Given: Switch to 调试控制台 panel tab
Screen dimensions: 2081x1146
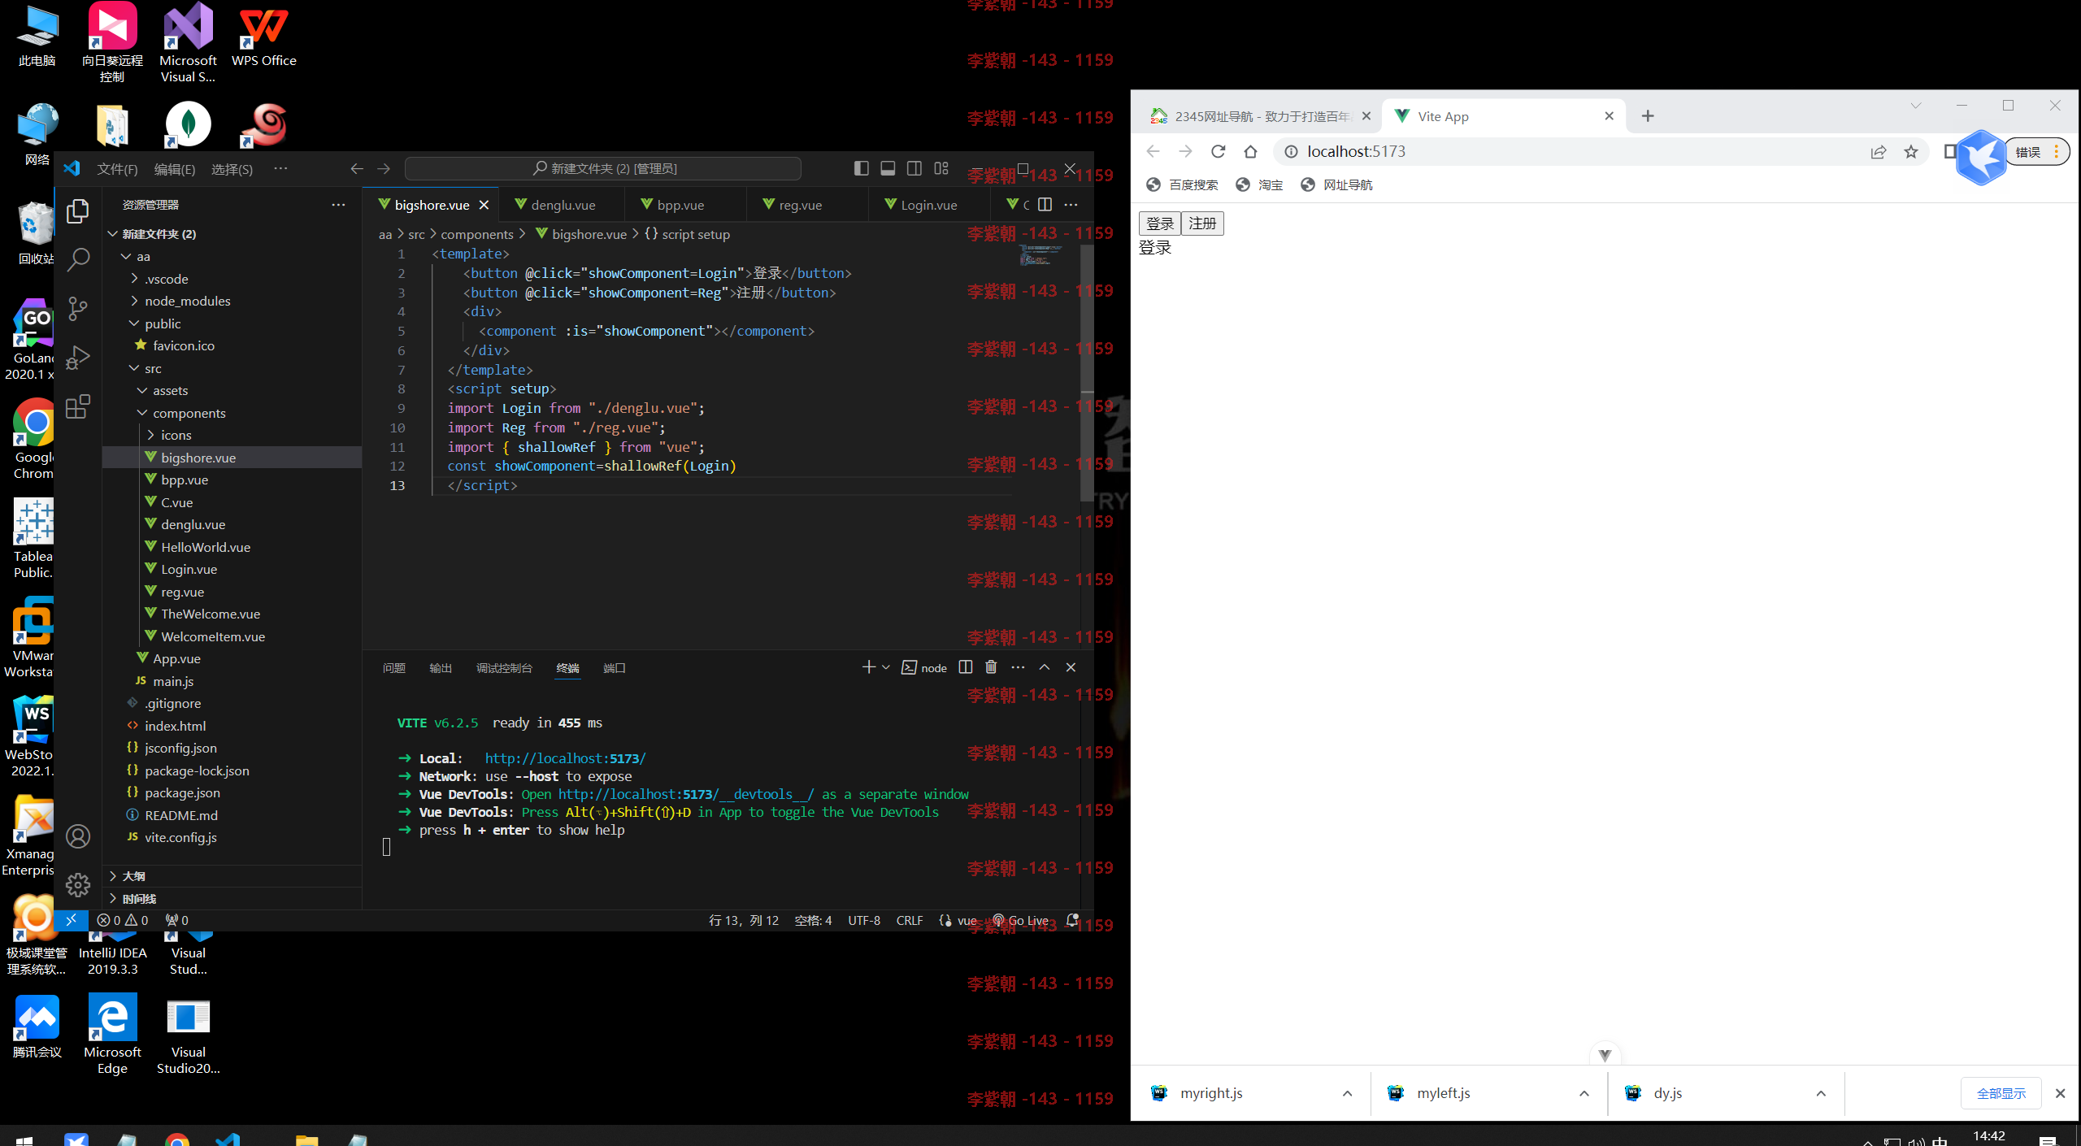Looking at the screenshot, I should pyautogui.click(x=504, y=668).
